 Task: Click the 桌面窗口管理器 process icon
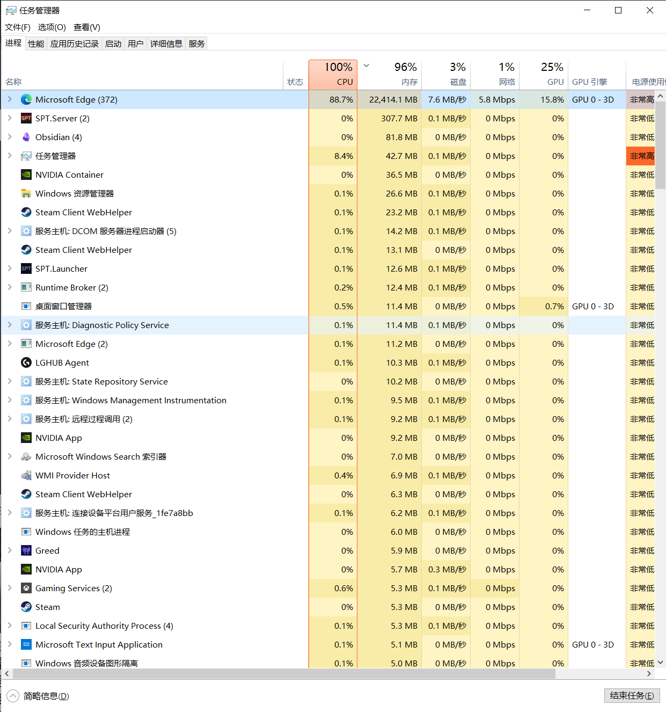[x=26, y=306]
